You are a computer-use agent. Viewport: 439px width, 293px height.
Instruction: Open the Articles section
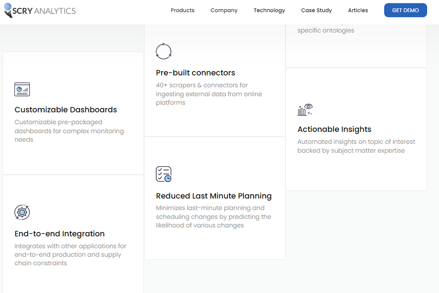click(358, 11)
